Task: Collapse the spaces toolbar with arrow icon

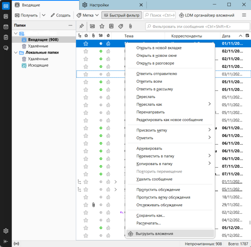Action: click(x=6, y=241)
